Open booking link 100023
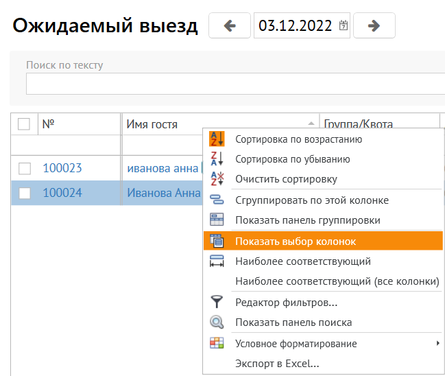Viewport: 445px width, 376px height. (x=62, y=168)
